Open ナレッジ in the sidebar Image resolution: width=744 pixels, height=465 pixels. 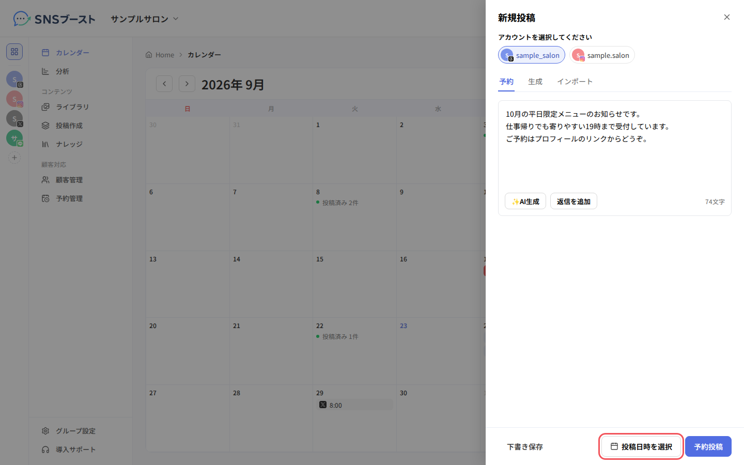tap(81, 144)
